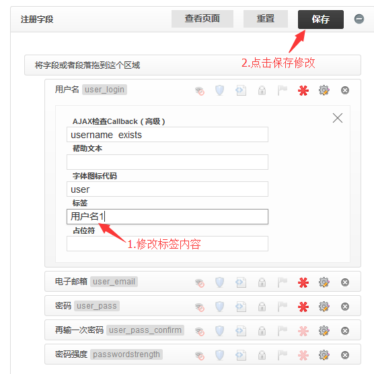Click the lock icon on user_email row
Viewport: 374px width, 374px height.
262,282
